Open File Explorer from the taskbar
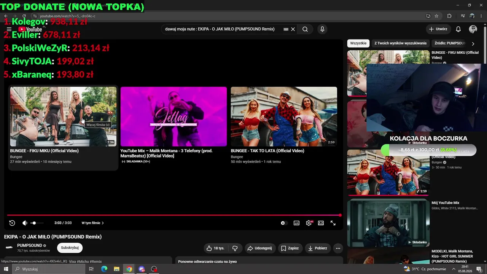 coord(117,269)
